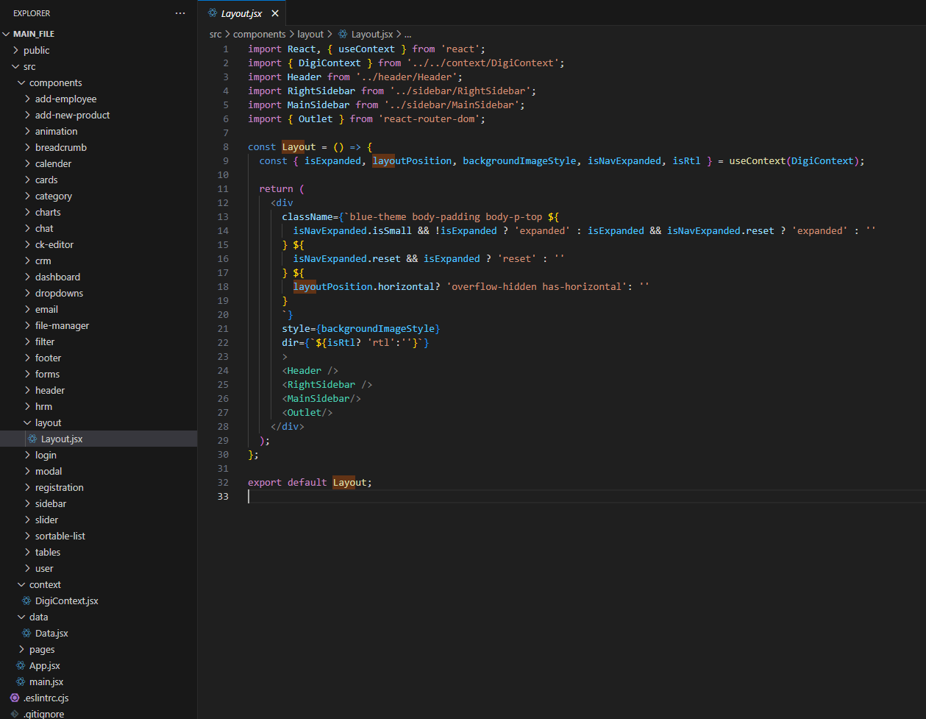
Task: Expand the pages folder
Action: [22, 650]
